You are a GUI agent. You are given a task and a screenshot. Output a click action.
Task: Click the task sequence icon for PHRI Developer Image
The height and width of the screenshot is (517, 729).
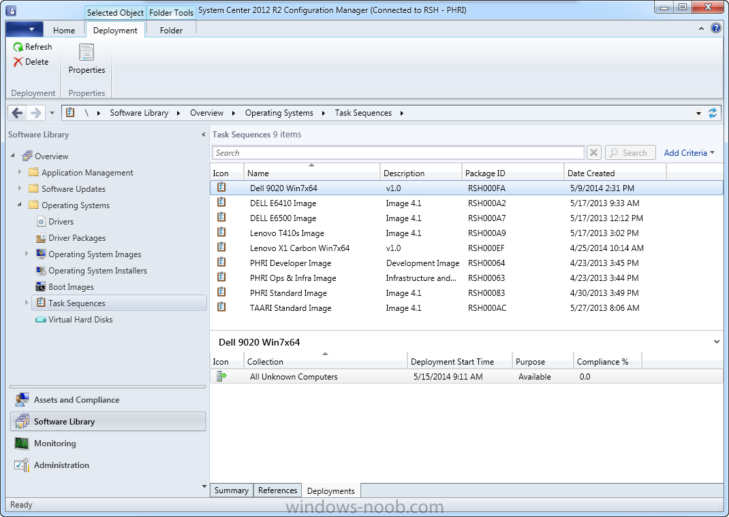coord(222,262)
